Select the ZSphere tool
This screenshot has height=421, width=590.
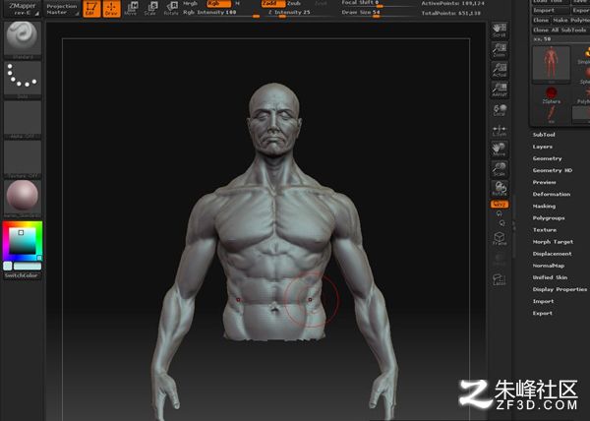tap(552, 94)
